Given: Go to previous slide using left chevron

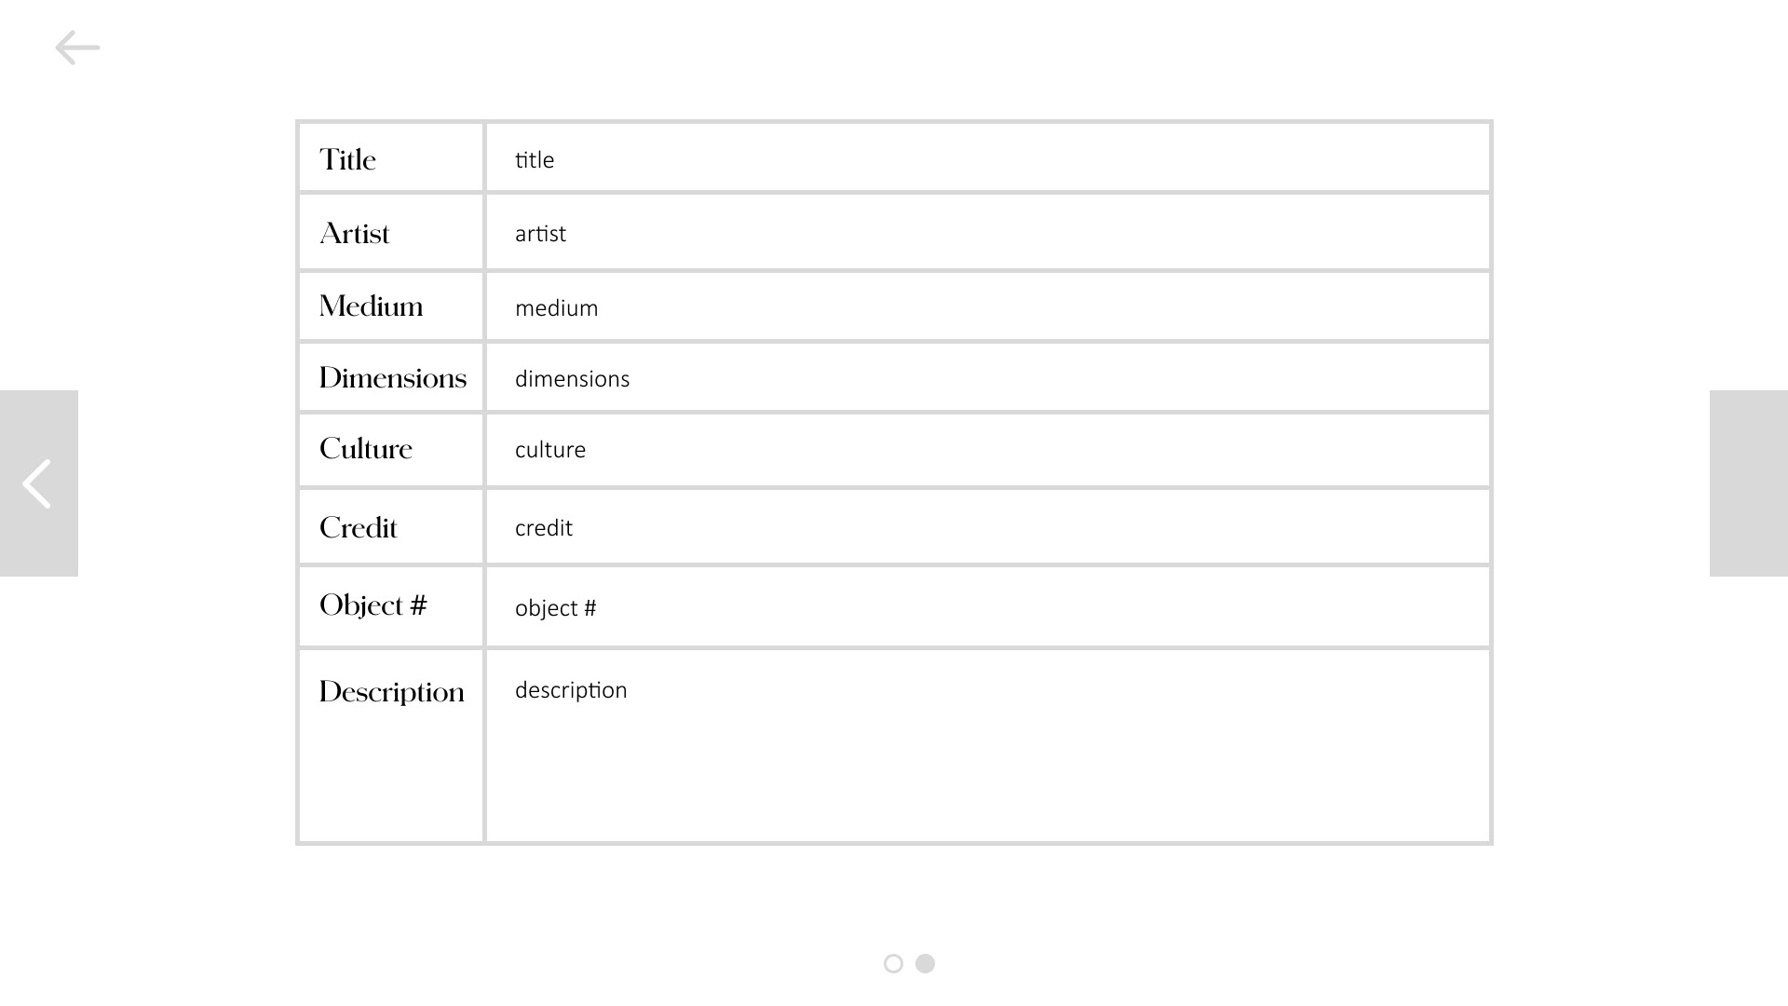Looking at the screenshot, I should coord(38,483).
